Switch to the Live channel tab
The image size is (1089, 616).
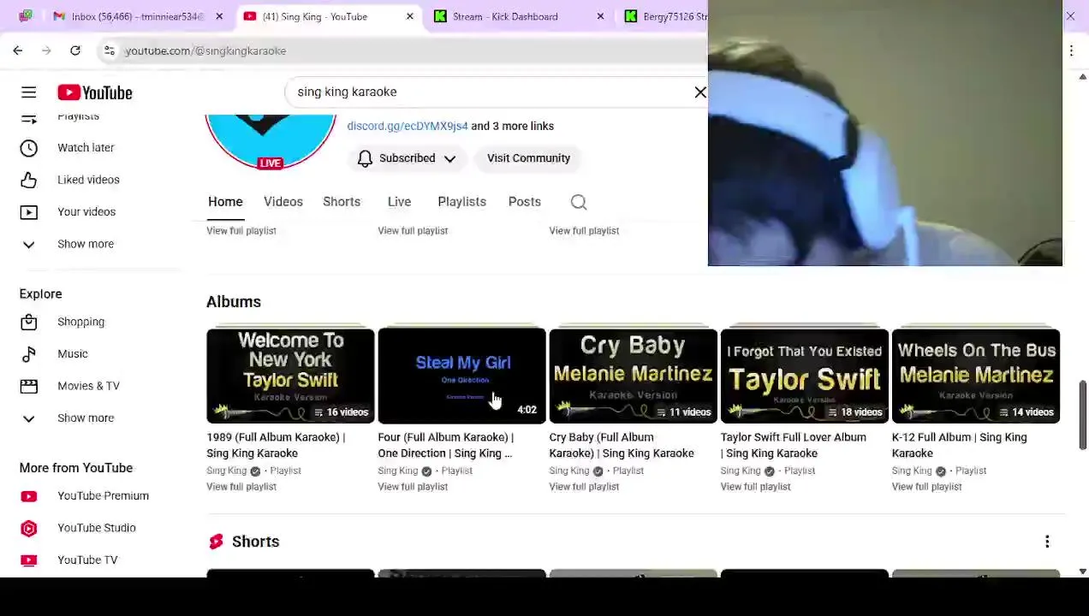click(399, 202)
